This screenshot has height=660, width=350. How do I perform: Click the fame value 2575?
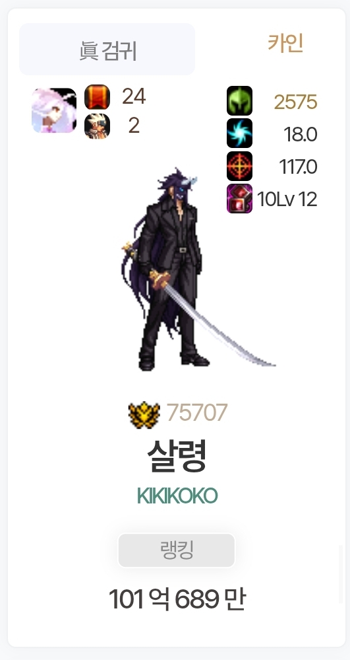(295, 102)
